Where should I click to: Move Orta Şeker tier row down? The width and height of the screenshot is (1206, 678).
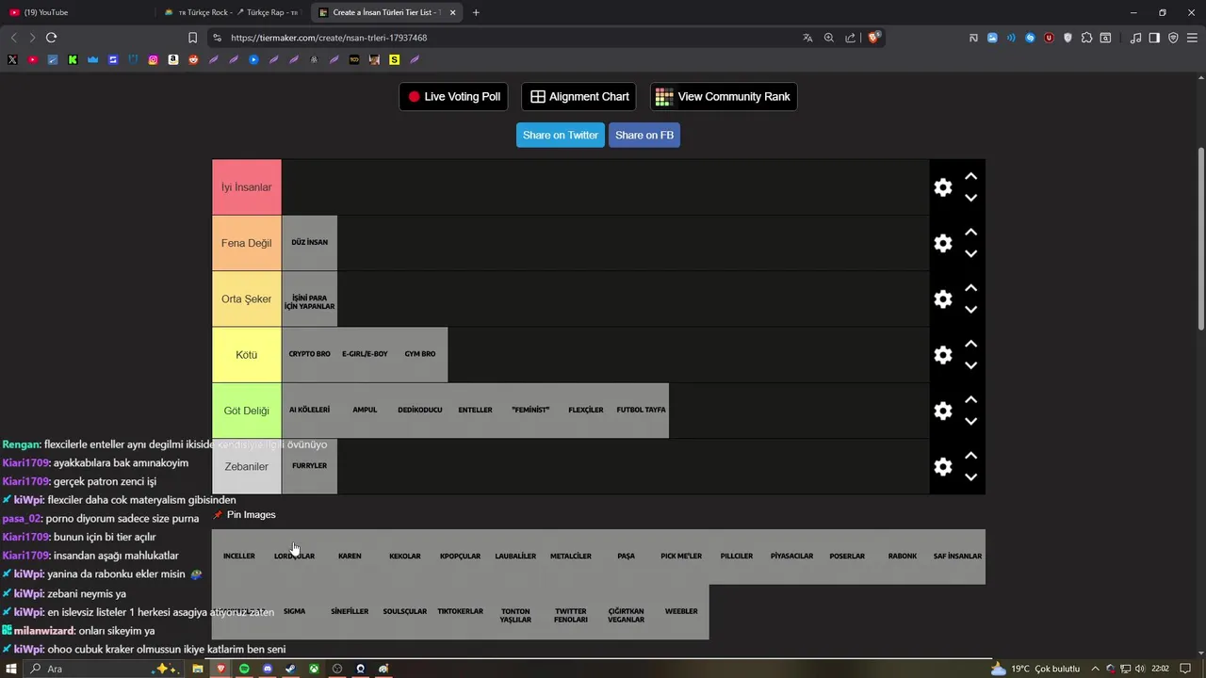pos(970,309)
